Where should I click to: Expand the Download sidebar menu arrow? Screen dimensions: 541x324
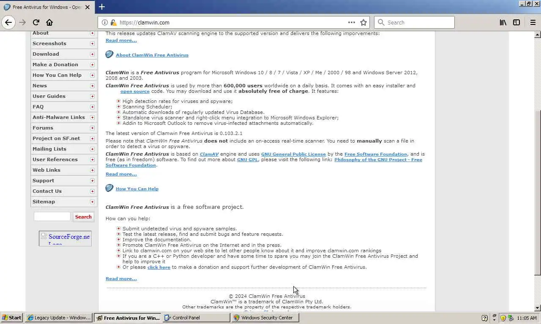click(x=92, y=54)
